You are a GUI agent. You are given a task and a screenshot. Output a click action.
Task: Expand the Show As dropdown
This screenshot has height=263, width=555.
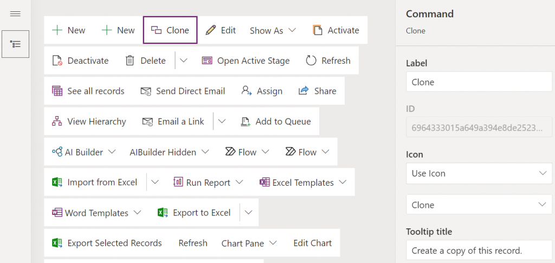coord(273,30)
